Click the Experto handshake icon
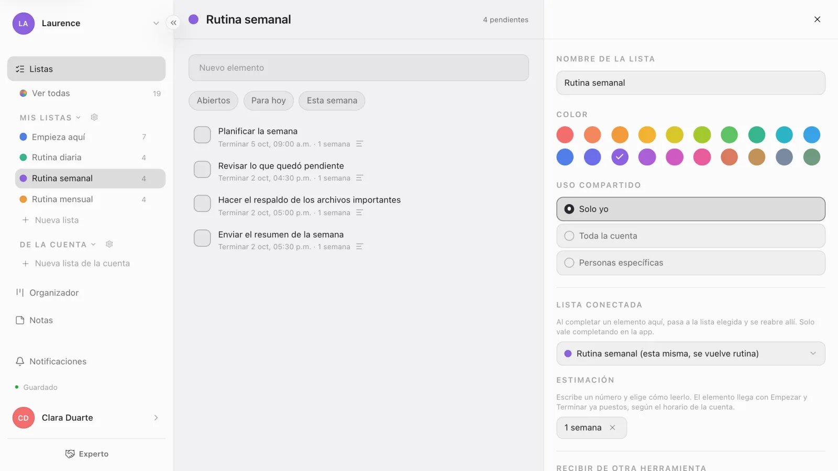Viewport: 838px width, 471px height. pos(70,454)
